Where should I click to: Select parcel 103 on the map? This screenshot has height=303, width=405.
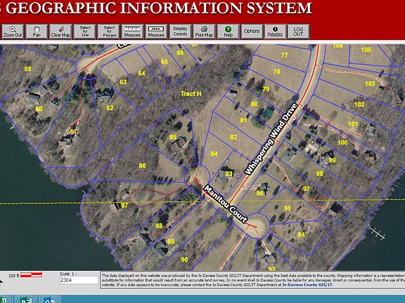pyautogui.click(x=370, y=83)
